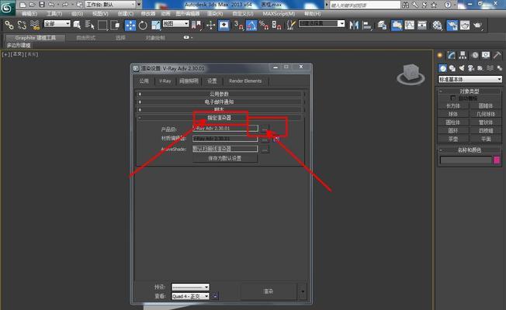
Task: Open the 3ds Max application menu logo
Action: (7, 8)
